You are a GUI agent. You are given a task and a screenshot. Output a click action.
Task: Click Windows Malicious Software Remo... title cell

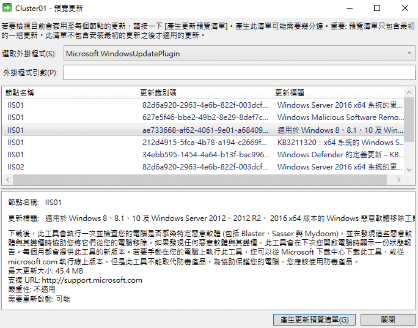(x=340, y=117)
